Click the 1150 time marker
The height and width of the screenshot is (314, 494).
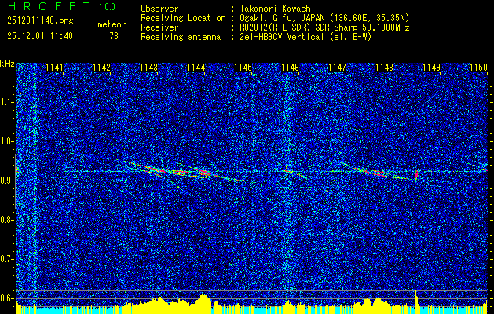pyautogui.click(x=478, y=68)
